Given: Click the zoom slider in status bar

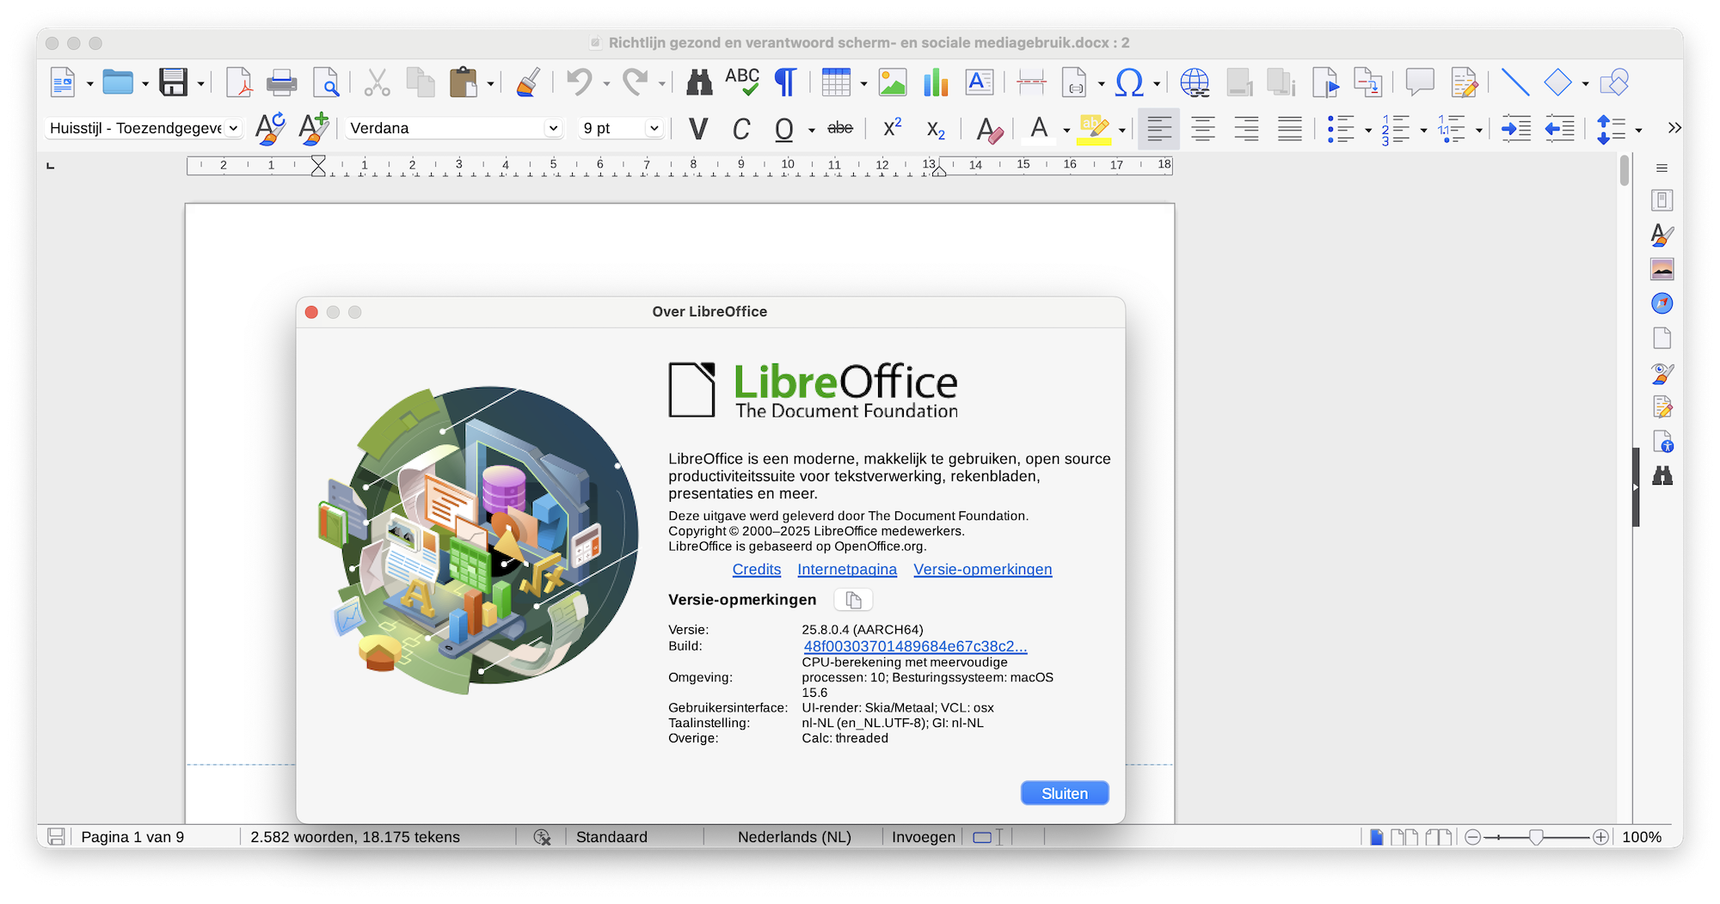Looking at the screenshot, I should point(1536,837).
